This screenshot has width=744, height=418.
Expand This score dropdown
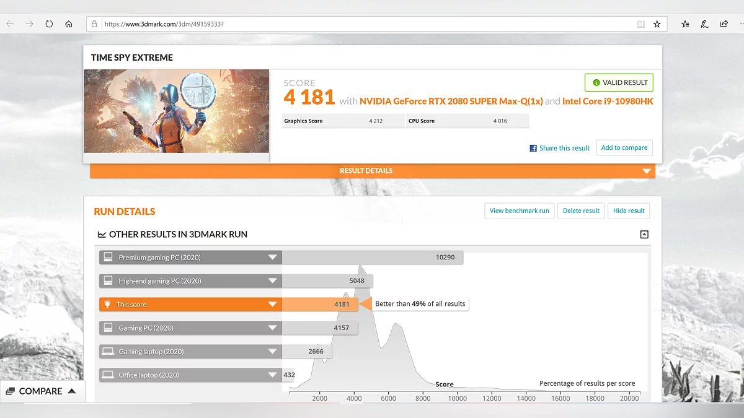[272, 304]
